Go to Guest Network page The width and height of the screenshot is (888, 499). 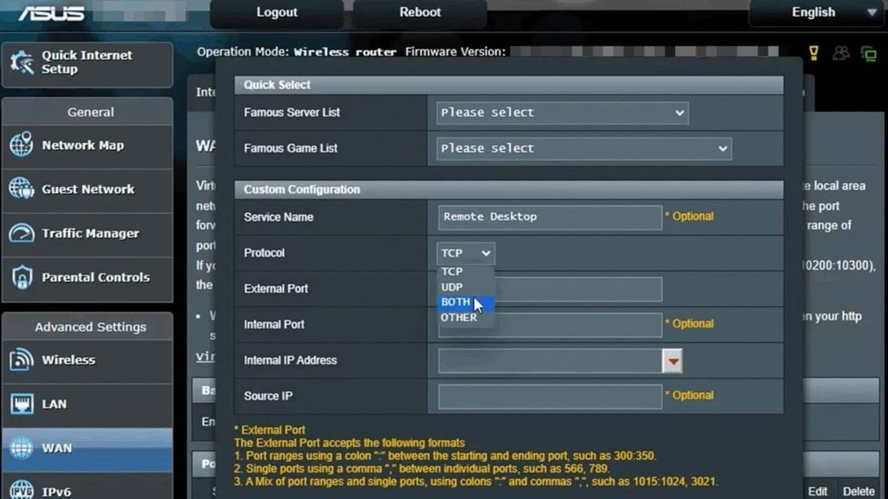pos(88,190)
